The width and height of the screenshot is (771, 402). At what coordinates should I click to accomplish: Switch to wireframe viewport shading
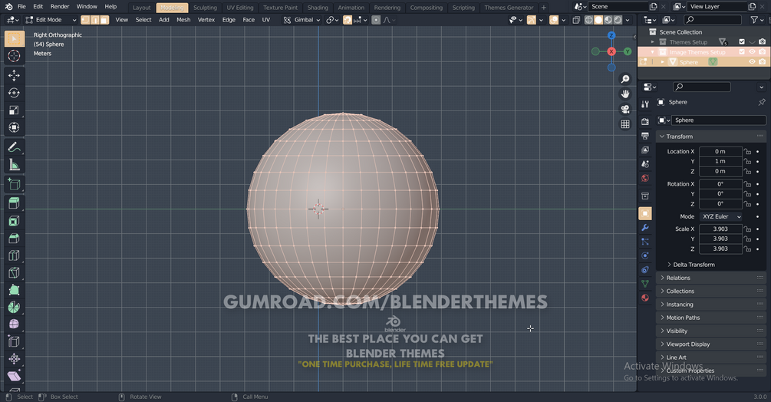(588, 20)
